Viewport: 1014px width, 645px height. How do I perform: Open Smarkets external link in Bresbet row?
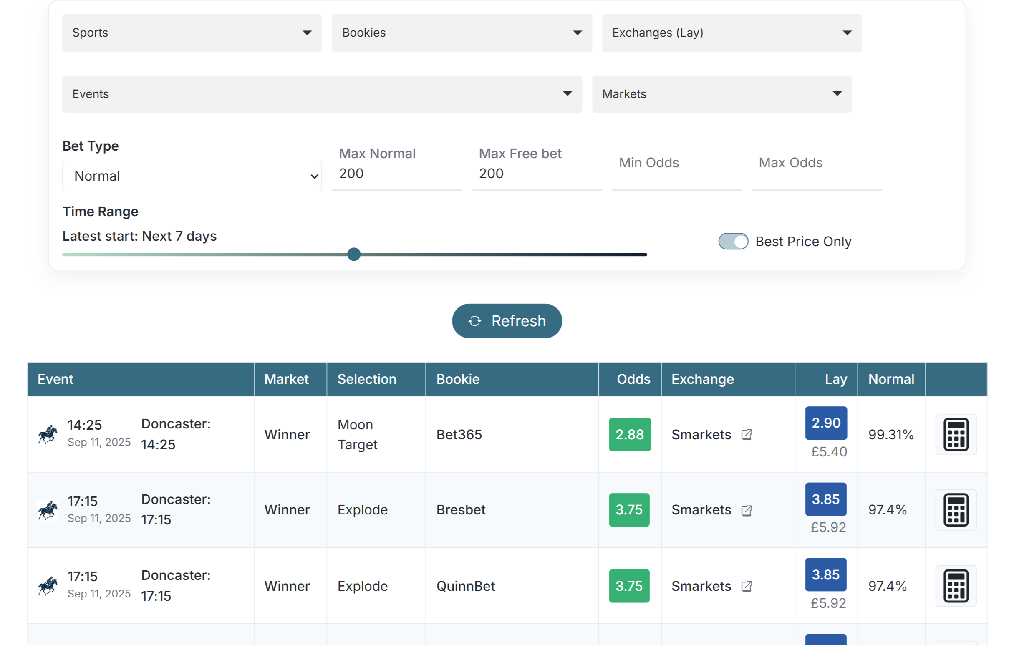(x=746, y=510)
